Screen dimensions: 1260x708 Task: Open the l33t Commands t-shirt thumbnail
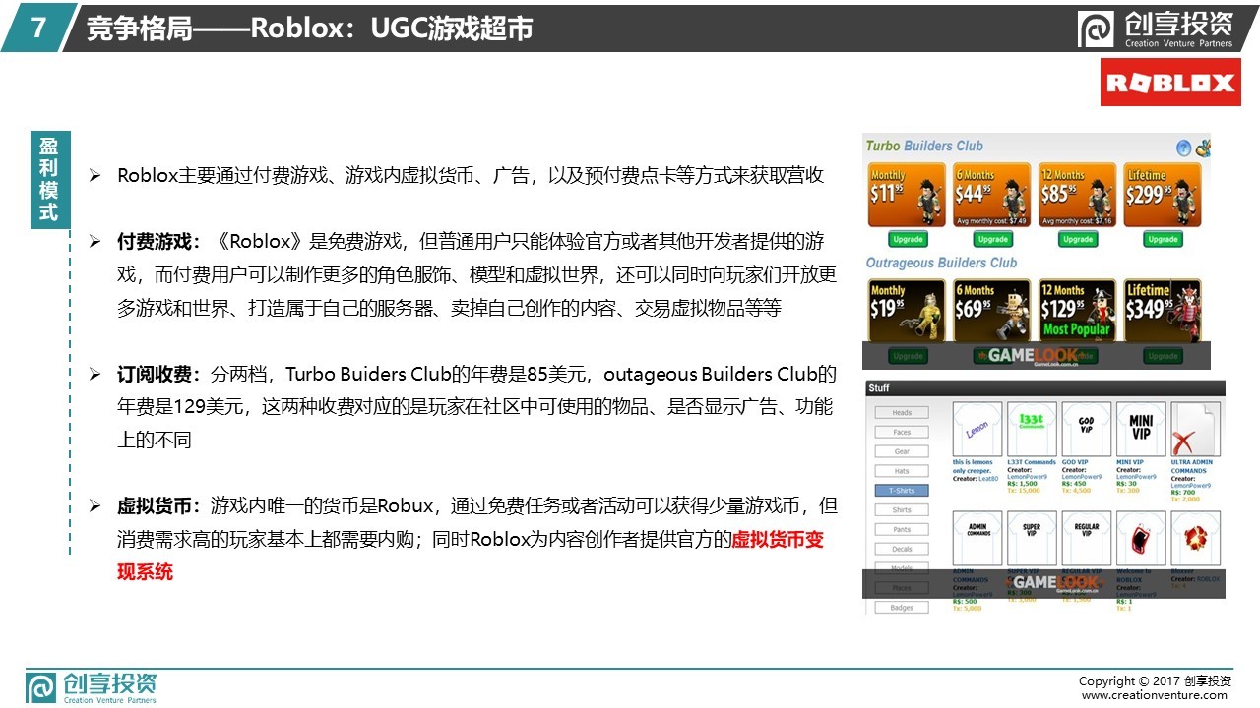1032,429
